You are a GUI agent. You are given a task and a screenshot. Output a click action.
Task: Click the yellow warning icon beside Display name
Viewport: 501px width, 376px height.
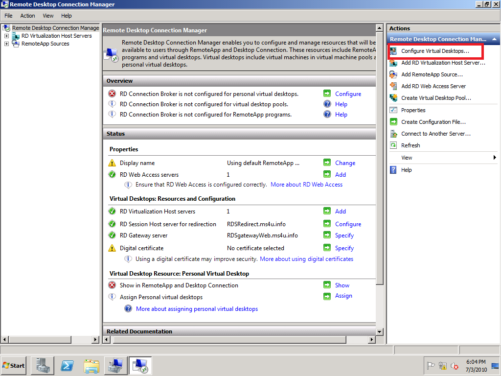(x=112, y=163)
